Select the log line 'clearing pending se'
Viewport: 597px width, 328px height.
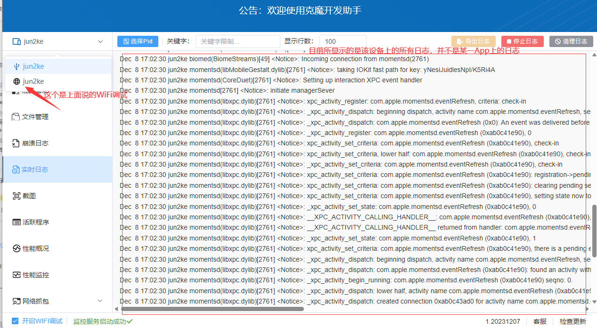pos(355,185)
